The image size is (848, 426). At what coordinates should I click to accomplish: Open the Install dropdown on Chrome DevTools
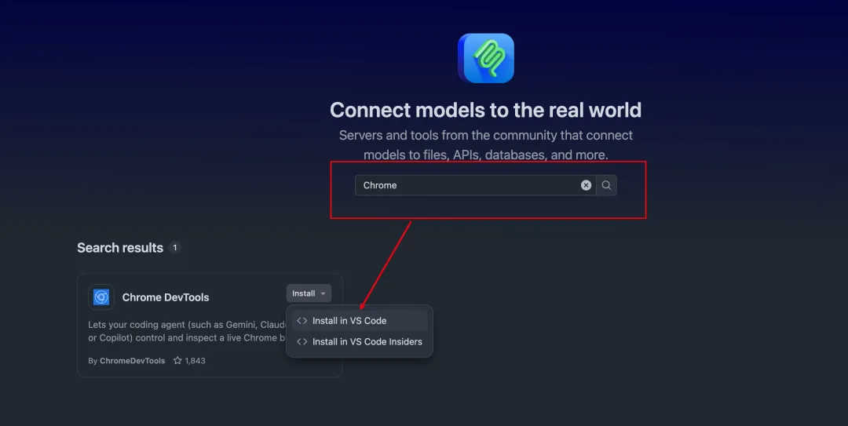309,293
